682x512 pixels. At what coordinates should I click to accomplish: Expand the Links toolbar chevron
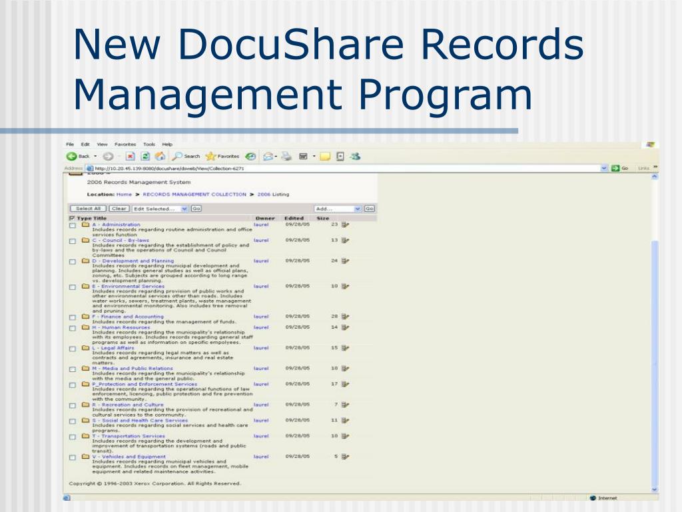click(x=655, y=167)
